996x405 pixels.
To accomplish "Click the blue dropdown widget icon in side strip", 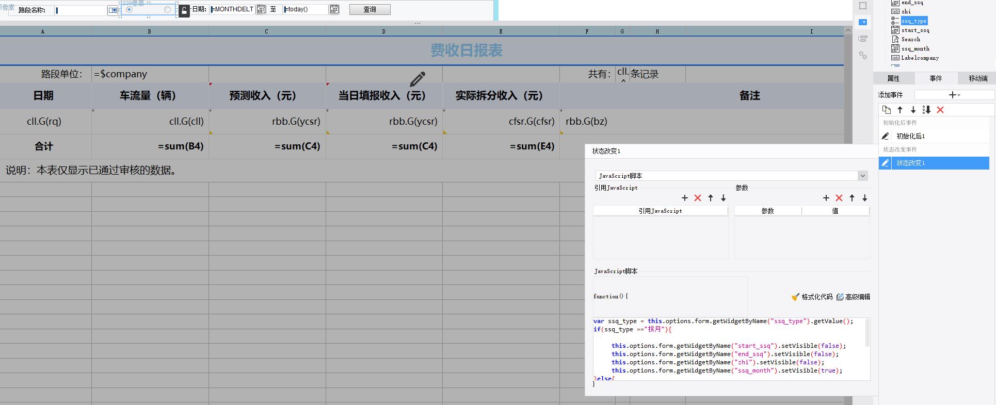I will 863,22.
